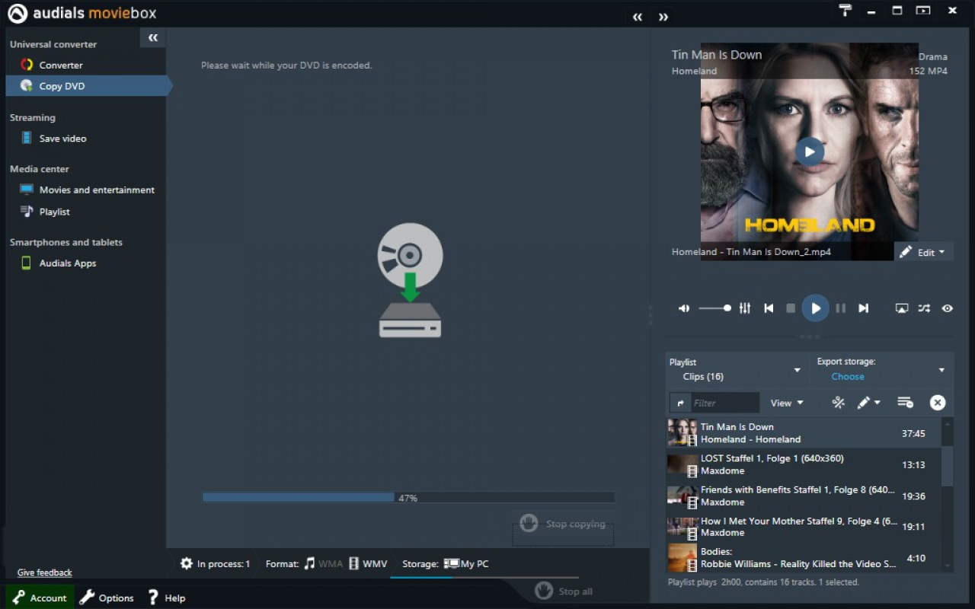Click the scissors cut tool icon
Image resolution: width=975 pixels, height=609 pixels.
coord(839,403)
